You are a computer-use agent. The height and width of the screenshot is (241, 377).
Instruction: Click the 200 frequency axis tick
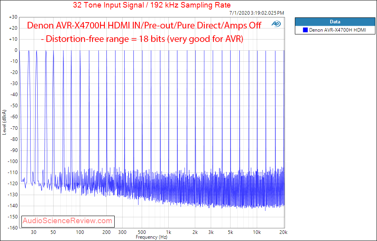pos(106,232)
